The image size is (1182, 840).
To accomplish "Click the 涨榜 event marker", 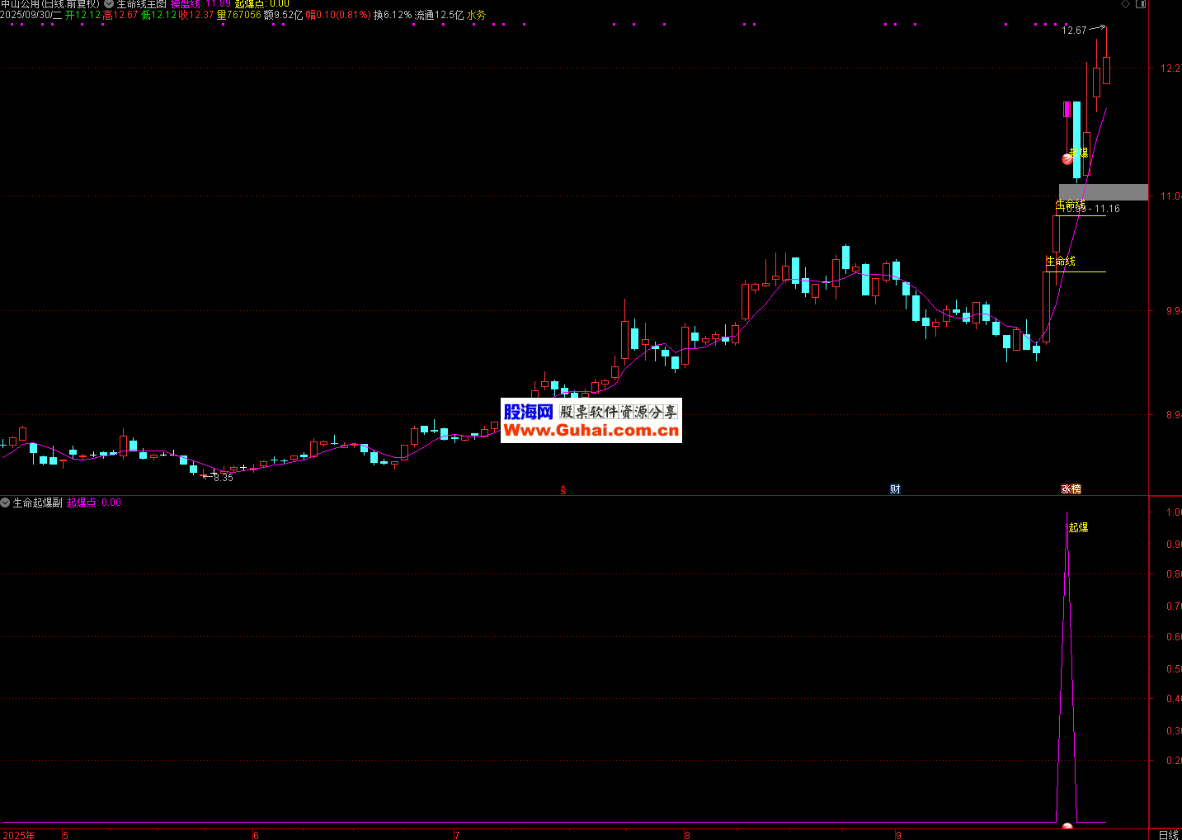I will click(1071, 489).
